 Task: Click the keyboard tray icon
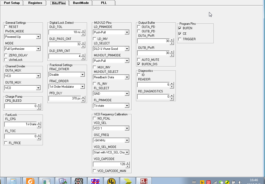click(194, 182)
